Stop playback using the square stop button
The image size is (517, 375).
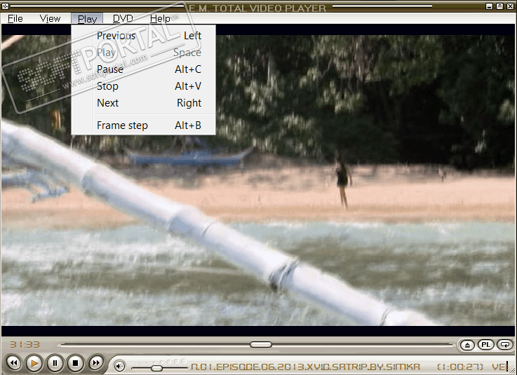click(x=75, y=363)
